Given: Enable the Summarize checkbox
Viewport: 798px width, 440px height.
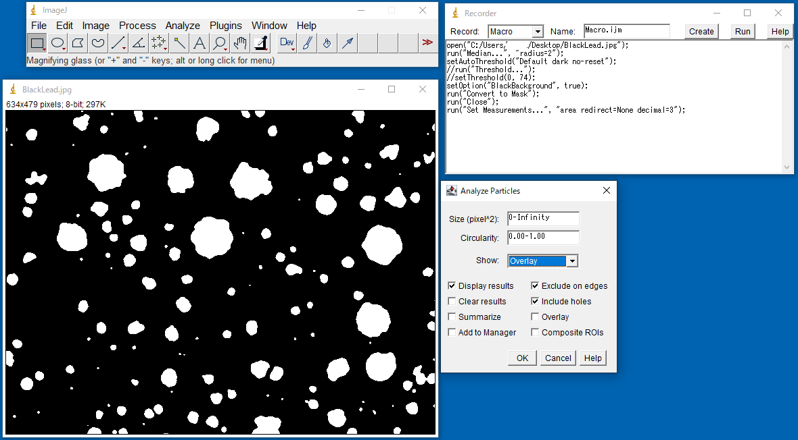Looking at the screenshot, I should coord(452,317).
